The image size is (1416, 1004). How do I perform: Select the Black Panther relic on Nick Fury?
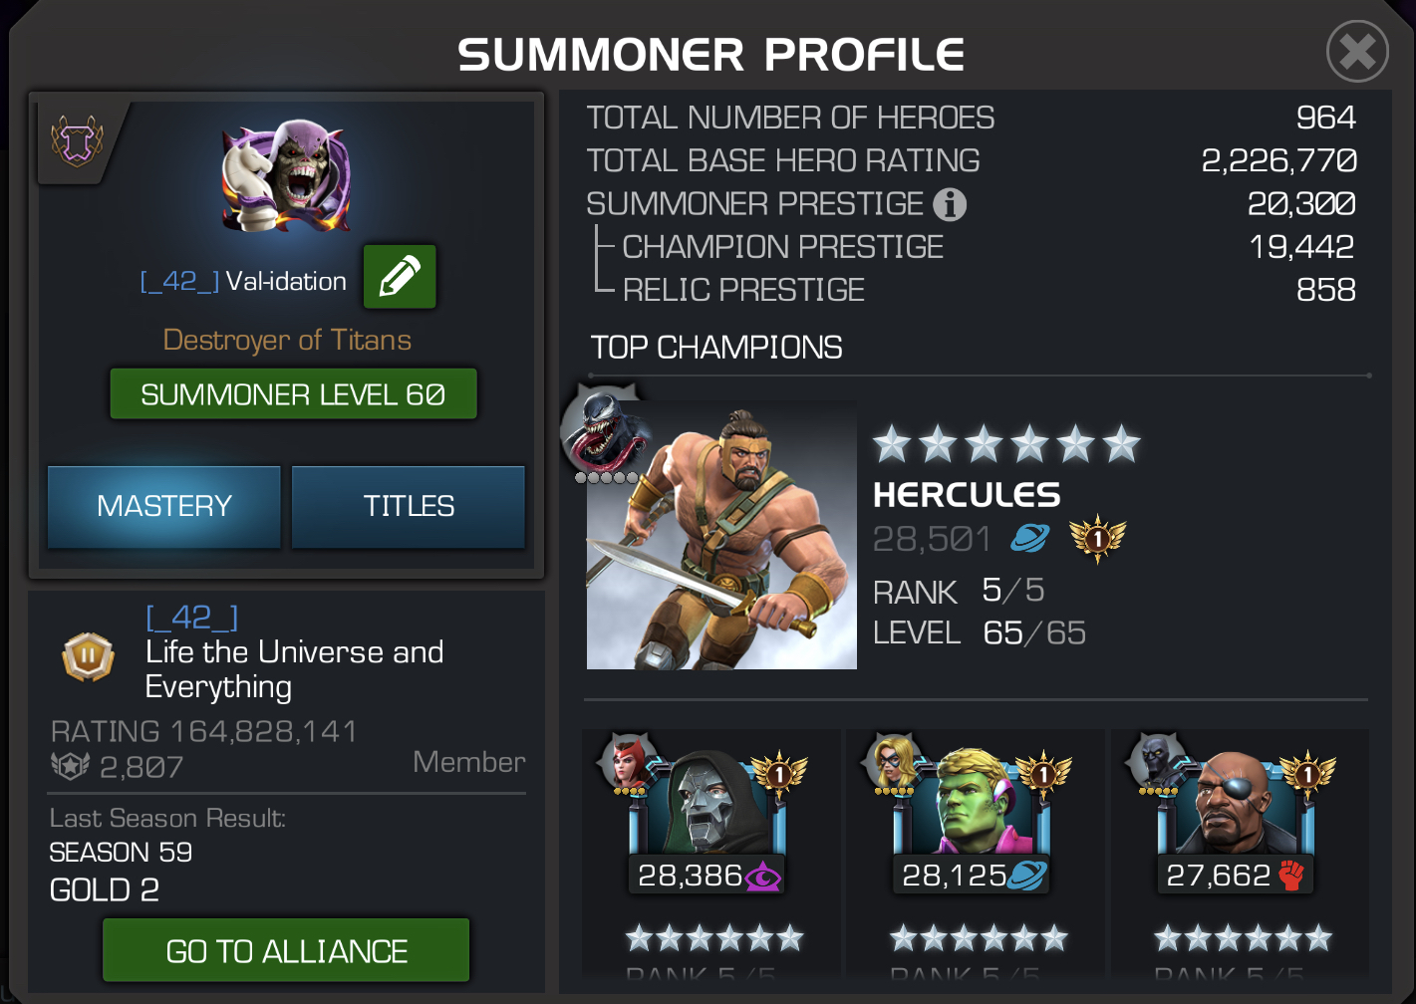point(1156,763)
